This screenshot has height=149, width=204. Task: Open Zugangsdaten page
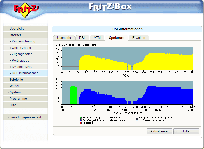22,54
